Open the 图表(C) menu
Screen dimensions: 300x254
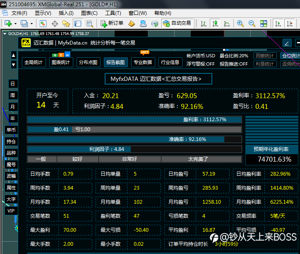[x=89, y=13]
